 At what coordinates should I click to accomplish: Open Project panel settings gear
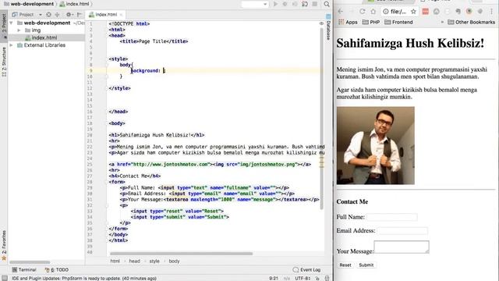[69, 14]
